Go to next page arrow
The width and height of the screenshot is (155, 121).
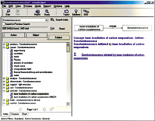(x=44, y=109)
